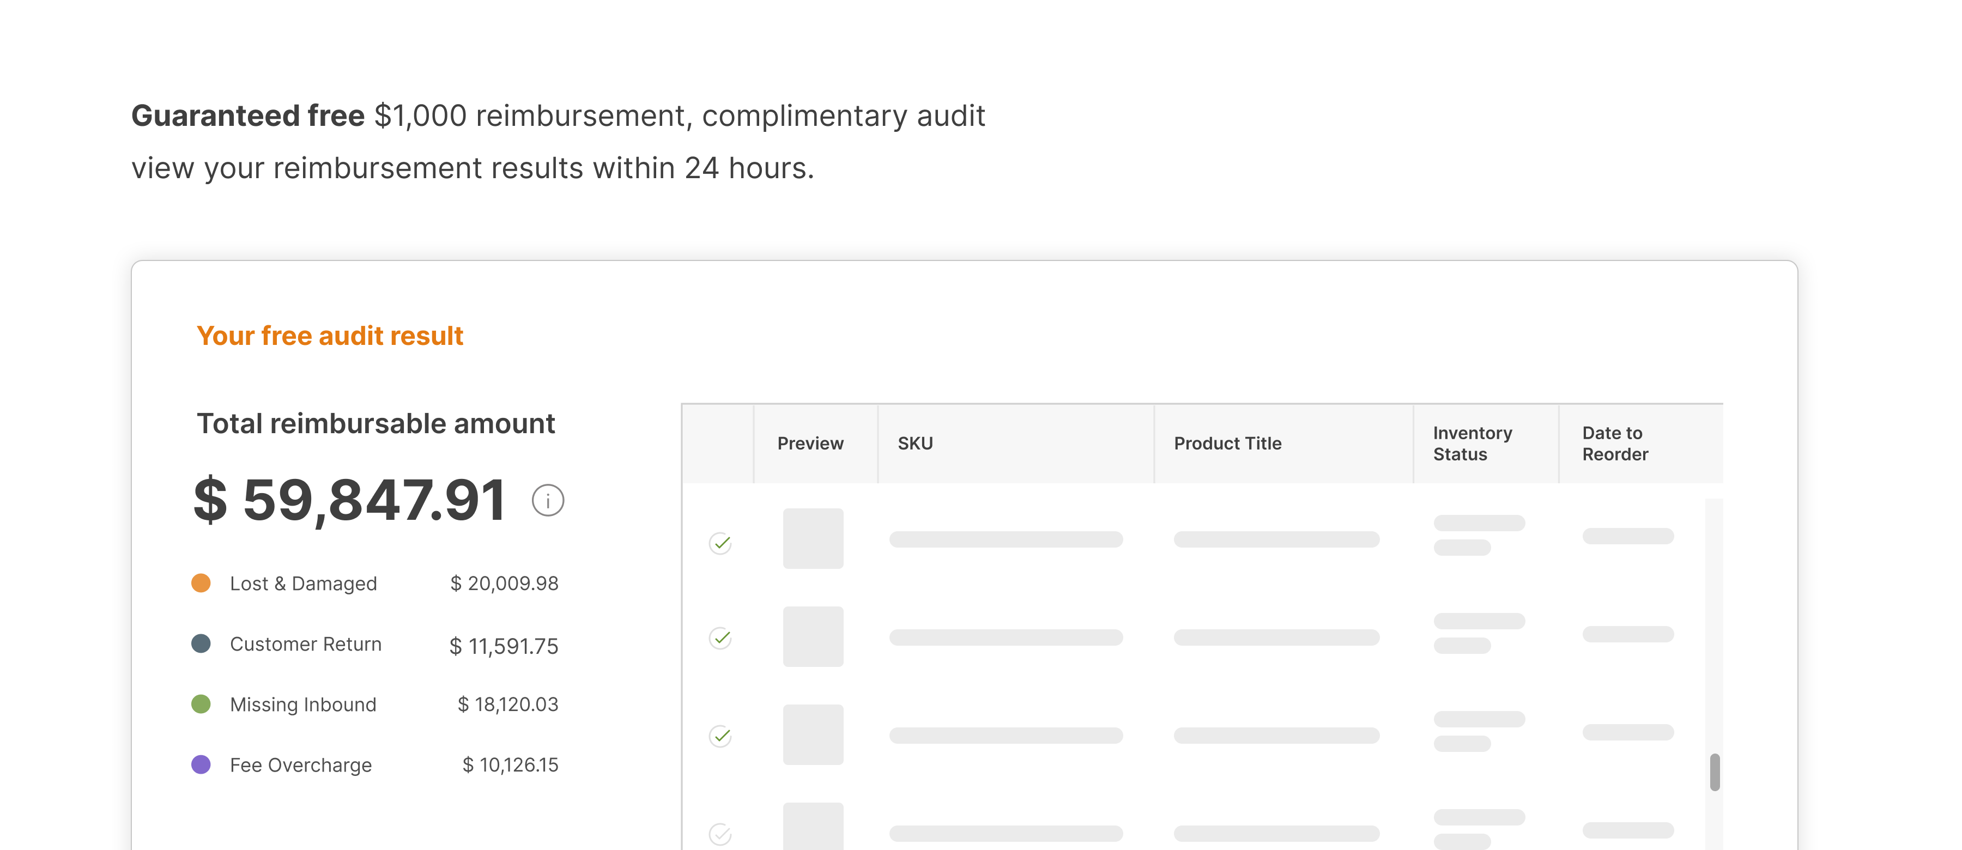Screen dimensions: 1962x850
Task: Toggle the second row checkmark
Action: (x=720, y=637)
